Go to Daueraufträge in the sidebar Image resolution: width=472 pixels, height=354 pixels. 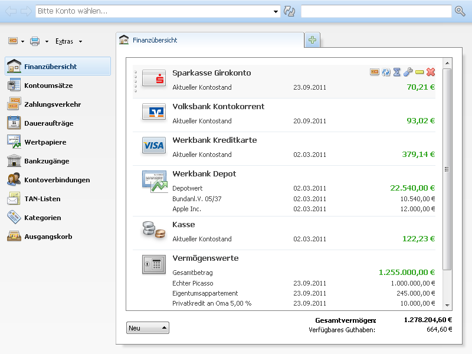click(48, 123)
